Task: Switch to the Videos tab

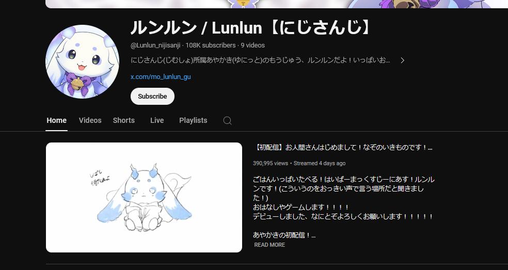Action: 90,120
